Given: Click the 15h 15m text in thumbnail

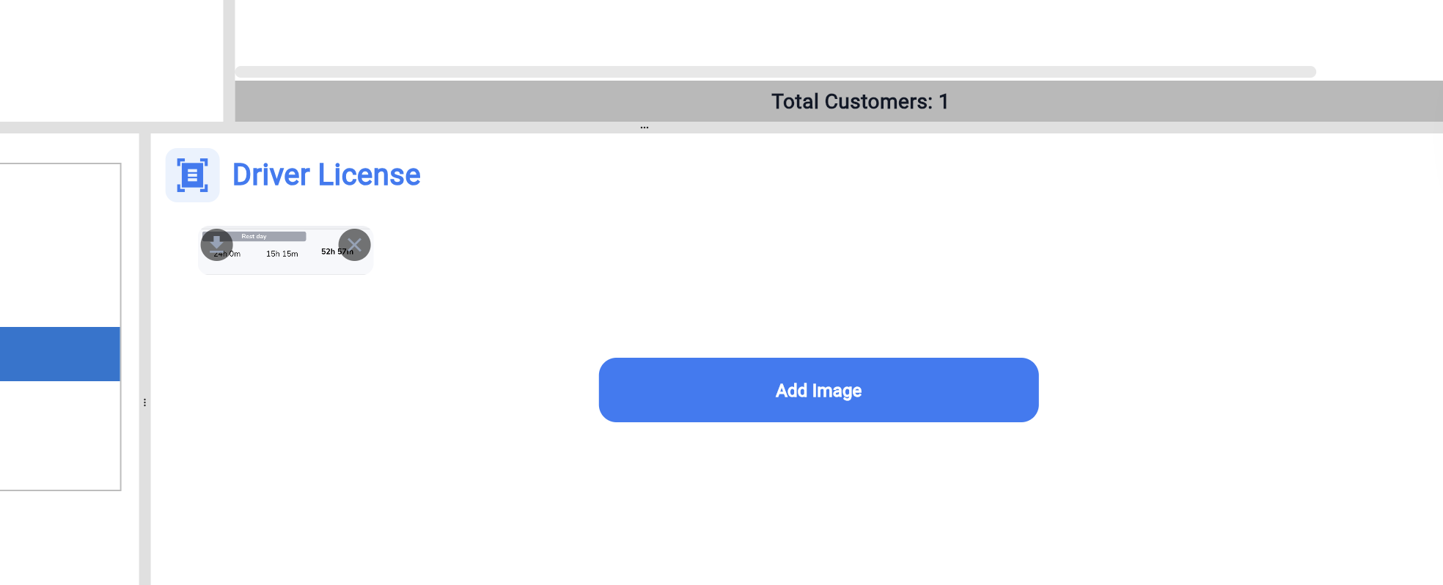Looking at the screenshot, I should 282,254.
